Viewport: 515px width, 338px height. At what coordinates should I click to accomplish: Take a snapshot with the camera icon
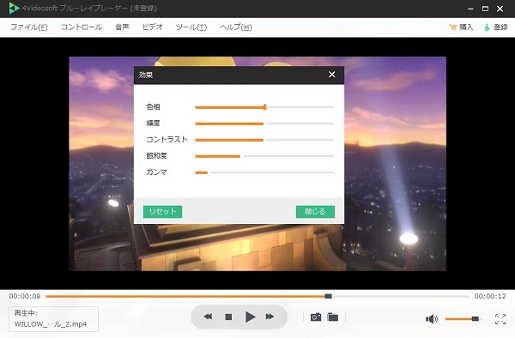point(316,317)
